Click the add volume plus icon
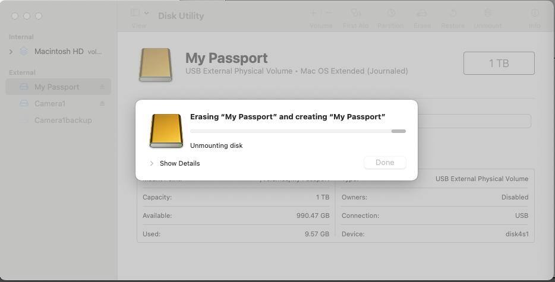555x282 pixels. (x=313, y=13)
